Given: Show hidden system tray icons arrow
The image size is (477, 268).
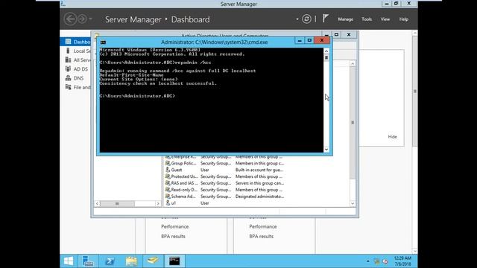Looking at the screenshot, I should pos(367,261).
